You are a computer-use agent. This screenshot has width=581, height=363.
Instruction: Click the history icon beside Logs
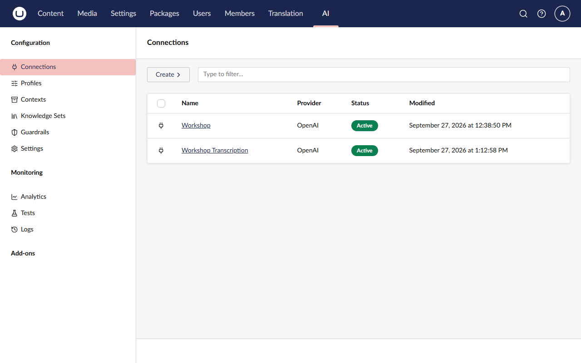point(15,230)
